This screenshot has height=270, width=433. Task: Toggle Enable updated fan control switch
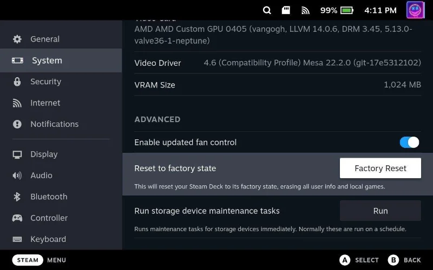click(x=409, y=143)
